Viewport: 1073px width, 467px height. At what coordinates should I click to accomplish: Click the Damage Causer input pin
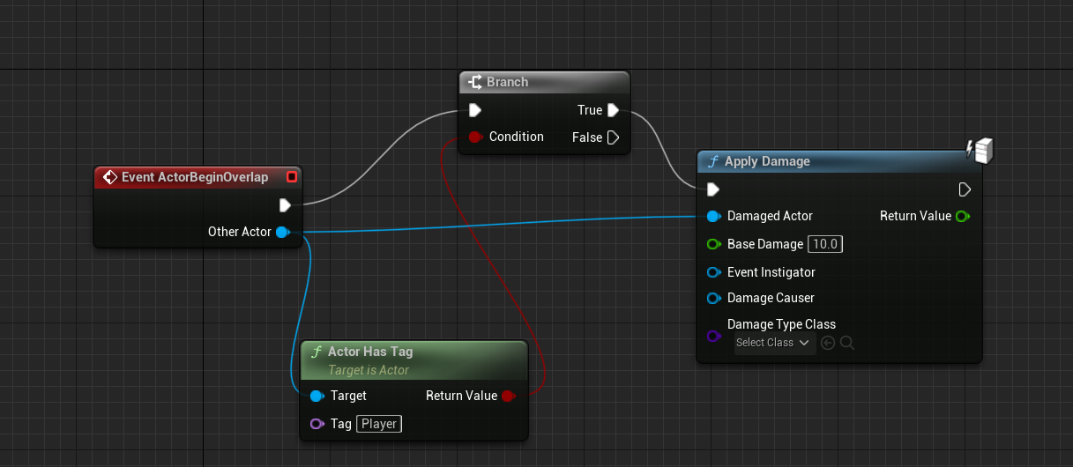click(713, 298)
